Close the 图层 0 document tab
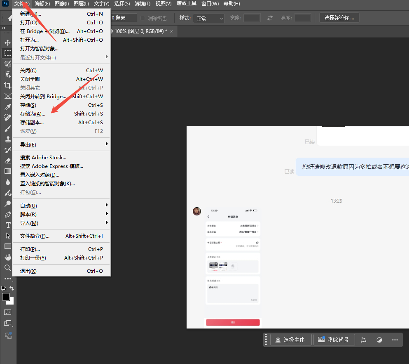The image size is (409, 364). pos(172,31)
